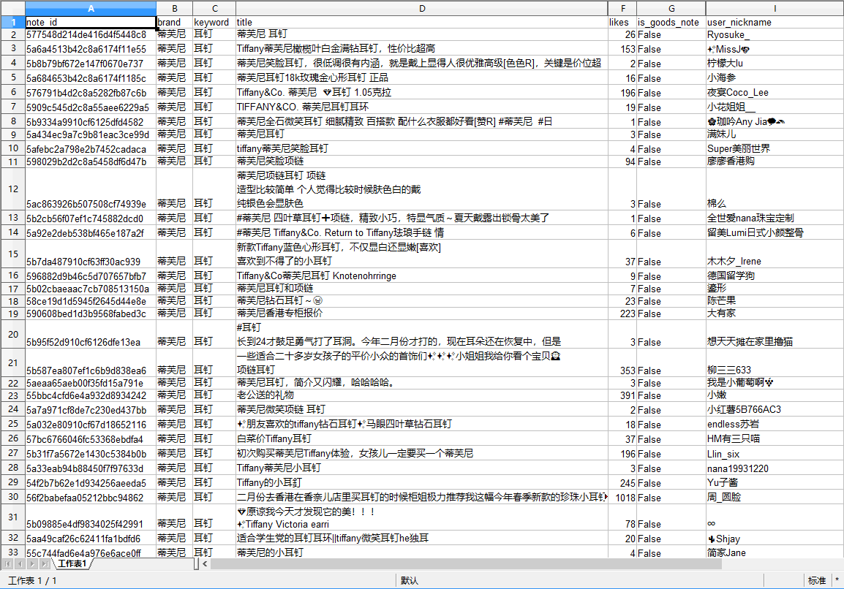Open the 工作表1 sheet tab
This screenshot has height=589, width=844.
tap(72, 563)
